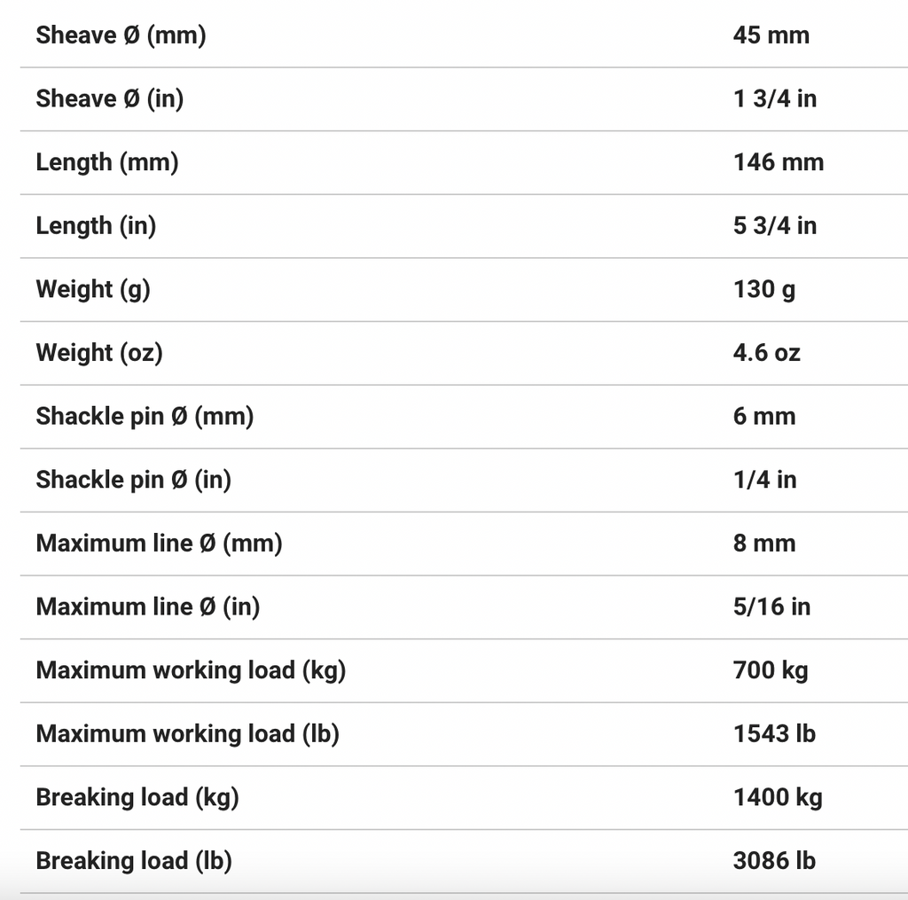Click the "1/4 in" shackle pin value

tap(764, 480)
